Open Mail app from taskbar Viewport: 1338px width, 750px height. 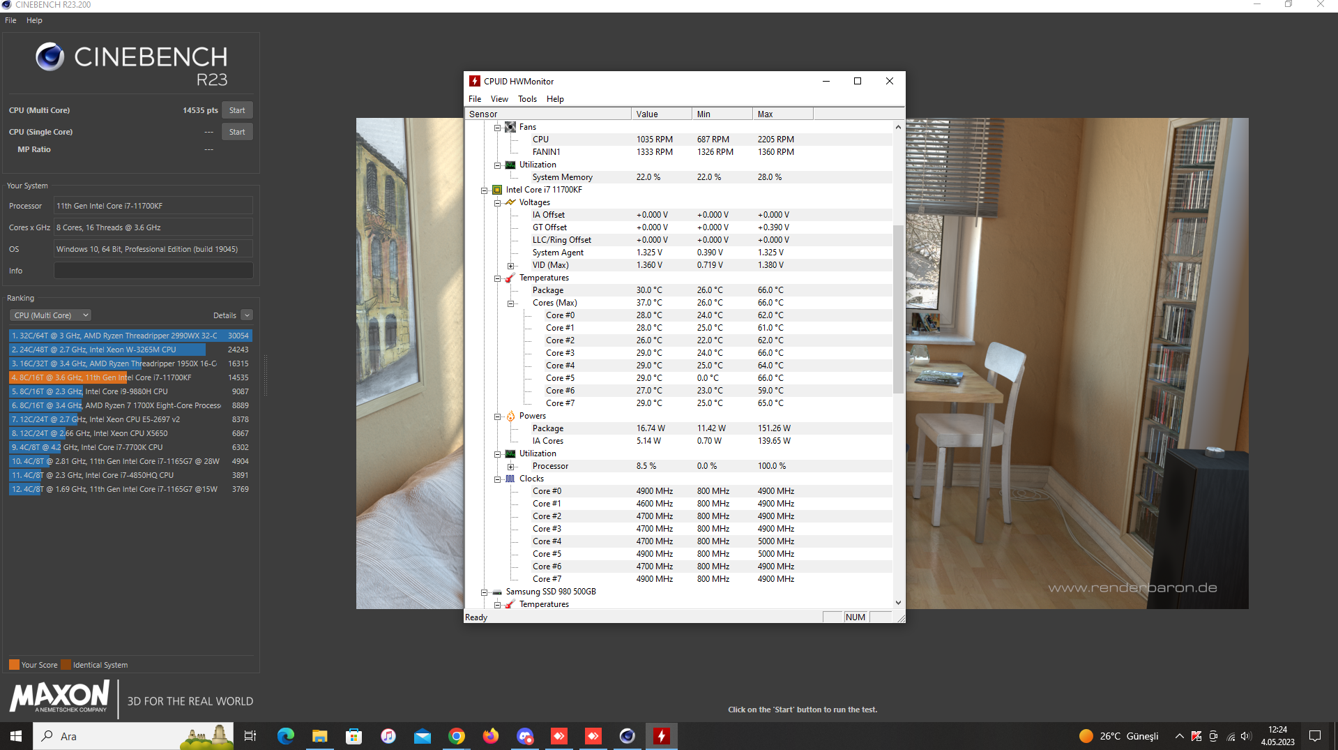(x=422, y=736)
